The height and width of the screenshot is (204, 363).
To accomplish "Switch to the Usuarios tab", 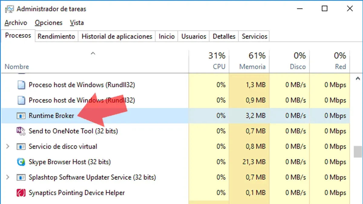I will (x=194, y=37).
